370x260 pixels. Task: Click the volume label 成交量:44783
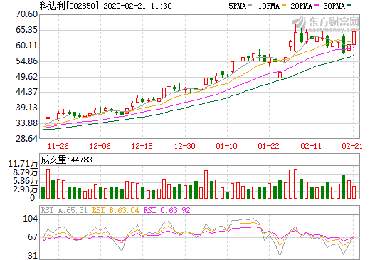point(66,160)
